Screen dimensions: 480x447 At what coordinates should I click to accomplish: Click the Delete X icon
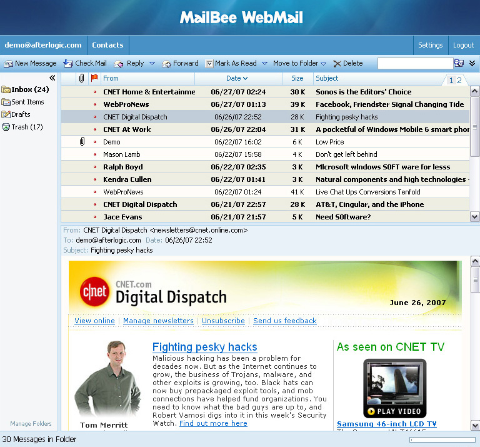point(337,64)
